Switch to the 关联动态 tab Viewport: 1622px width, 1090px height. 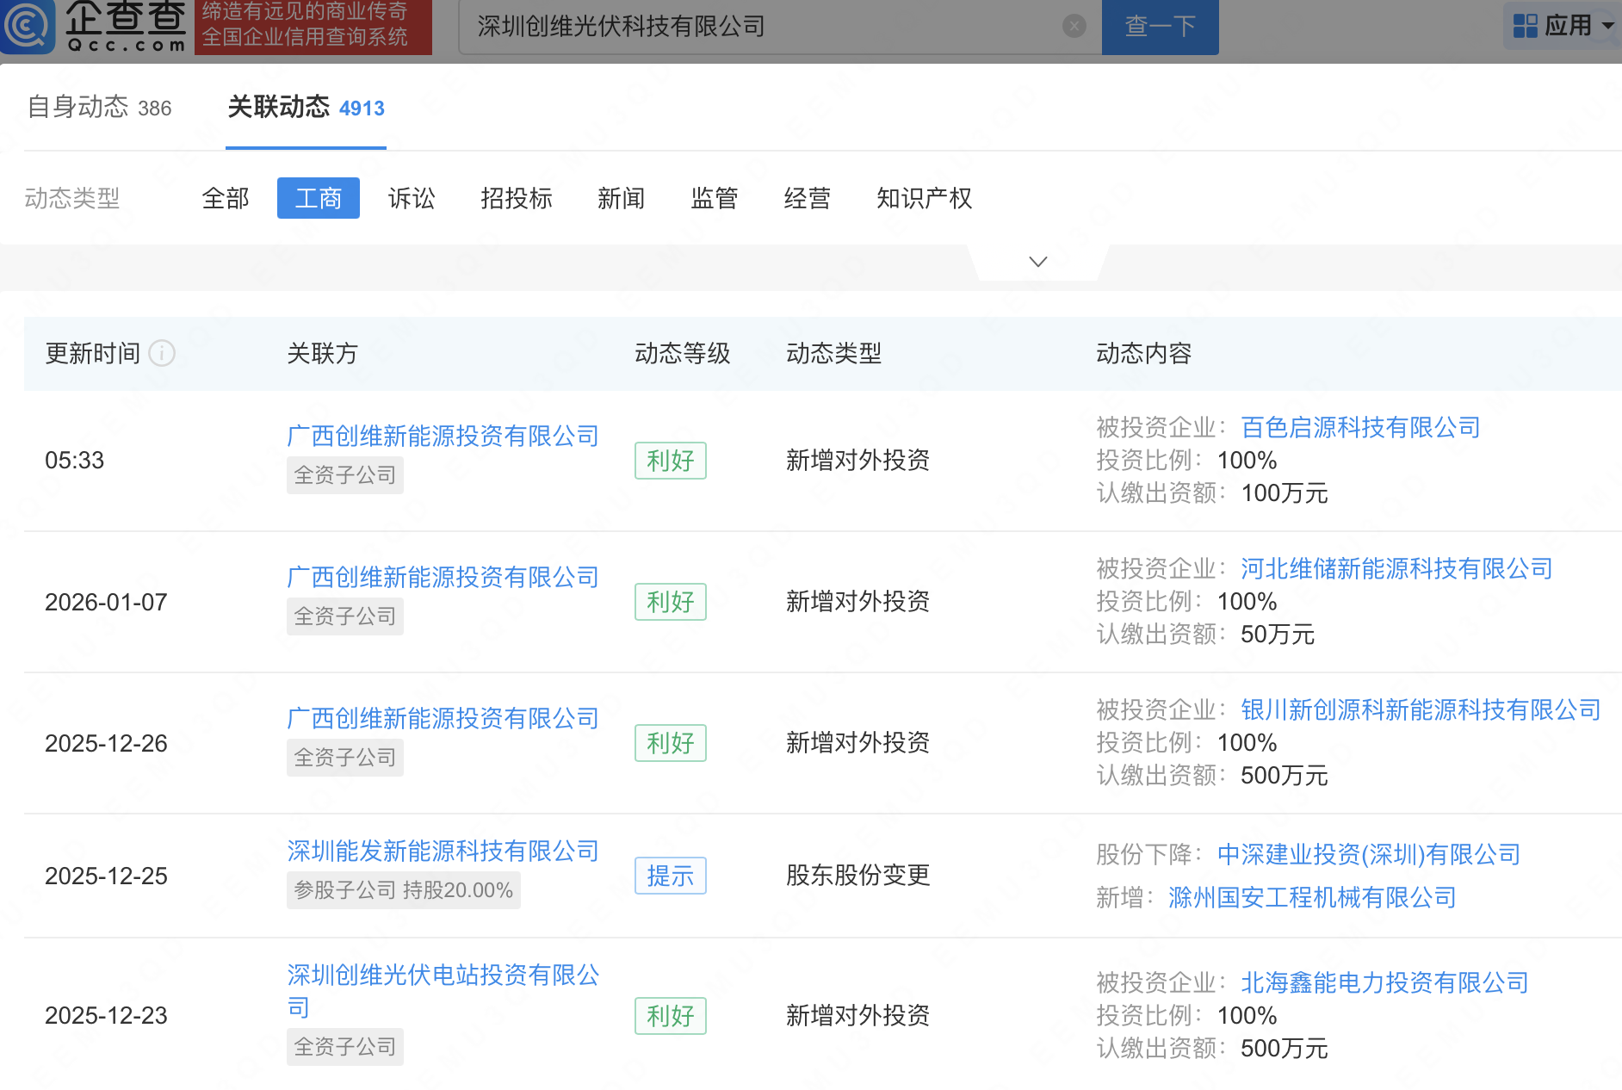(x=279, y=107)
